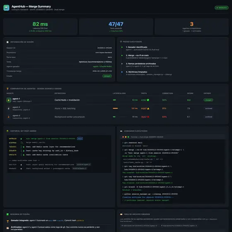Click 'Async + SQL batching' strategy cell
This screenshot has height=232, width=232.
click(65, 109)
